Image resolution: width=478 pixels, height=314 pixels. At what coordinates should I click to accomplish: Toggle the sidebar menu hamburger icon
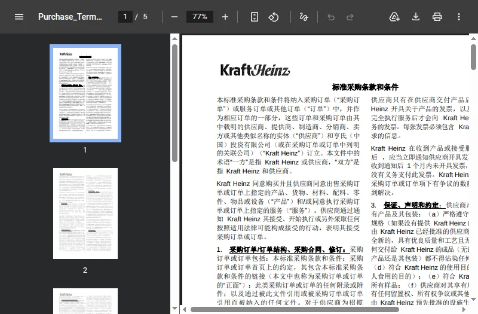point(19,17)
